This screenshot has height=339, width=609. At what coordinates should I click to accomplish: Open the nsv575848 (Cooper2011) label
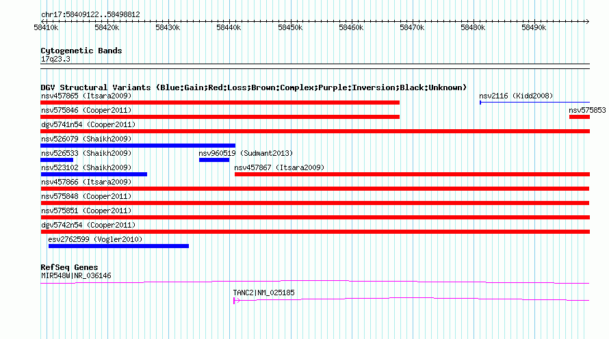[86, 196]
